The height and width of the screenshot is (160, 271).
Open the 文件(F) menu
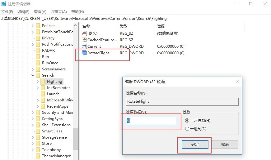[x=7, y=11]
